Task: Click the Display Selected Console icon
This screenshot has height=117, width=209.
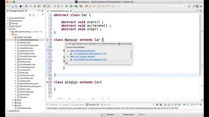Action: pos(188,105)
